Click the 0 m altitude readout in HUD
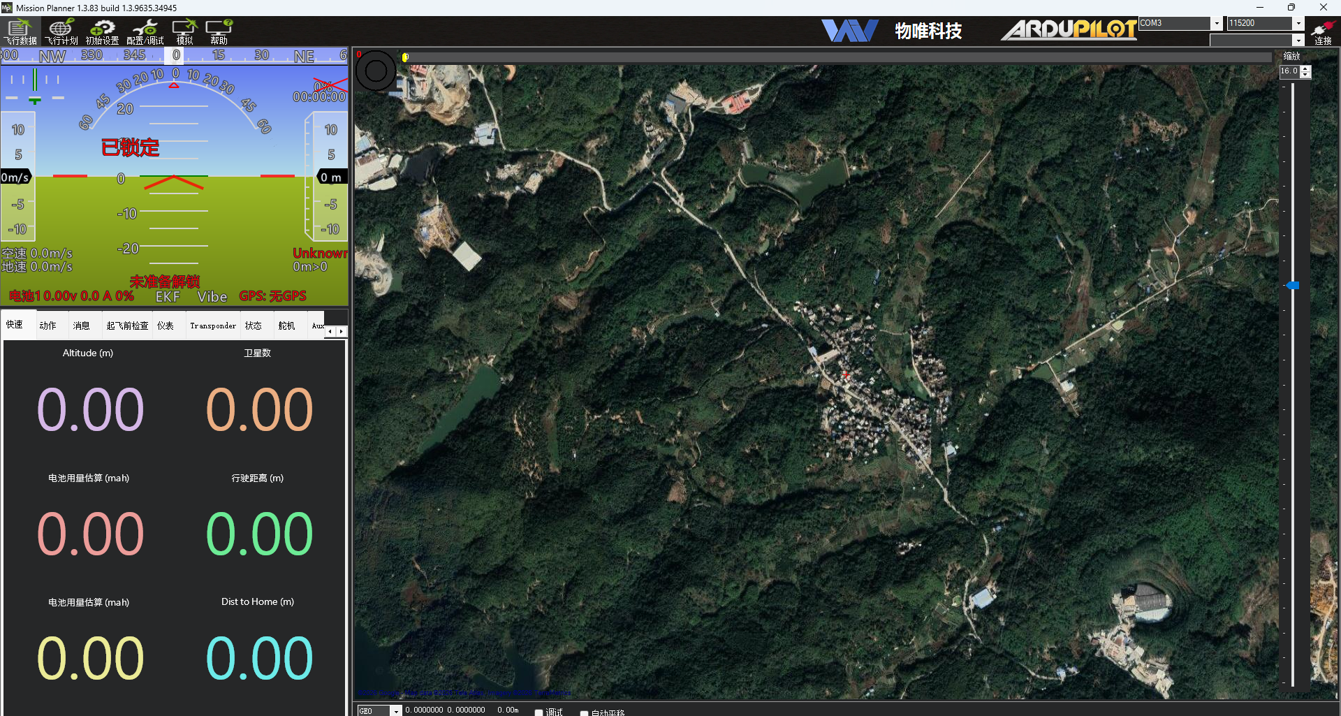Screen dimensions: 1341x716 [x=331, y=177]
